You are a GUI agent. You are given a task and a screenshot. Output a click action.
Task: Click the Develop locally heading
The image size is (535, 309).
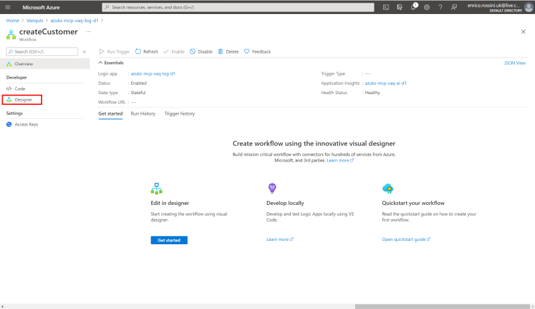(286, 203)
